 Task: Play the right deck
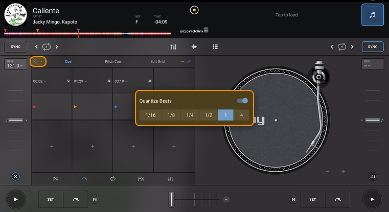coord(372,199)
